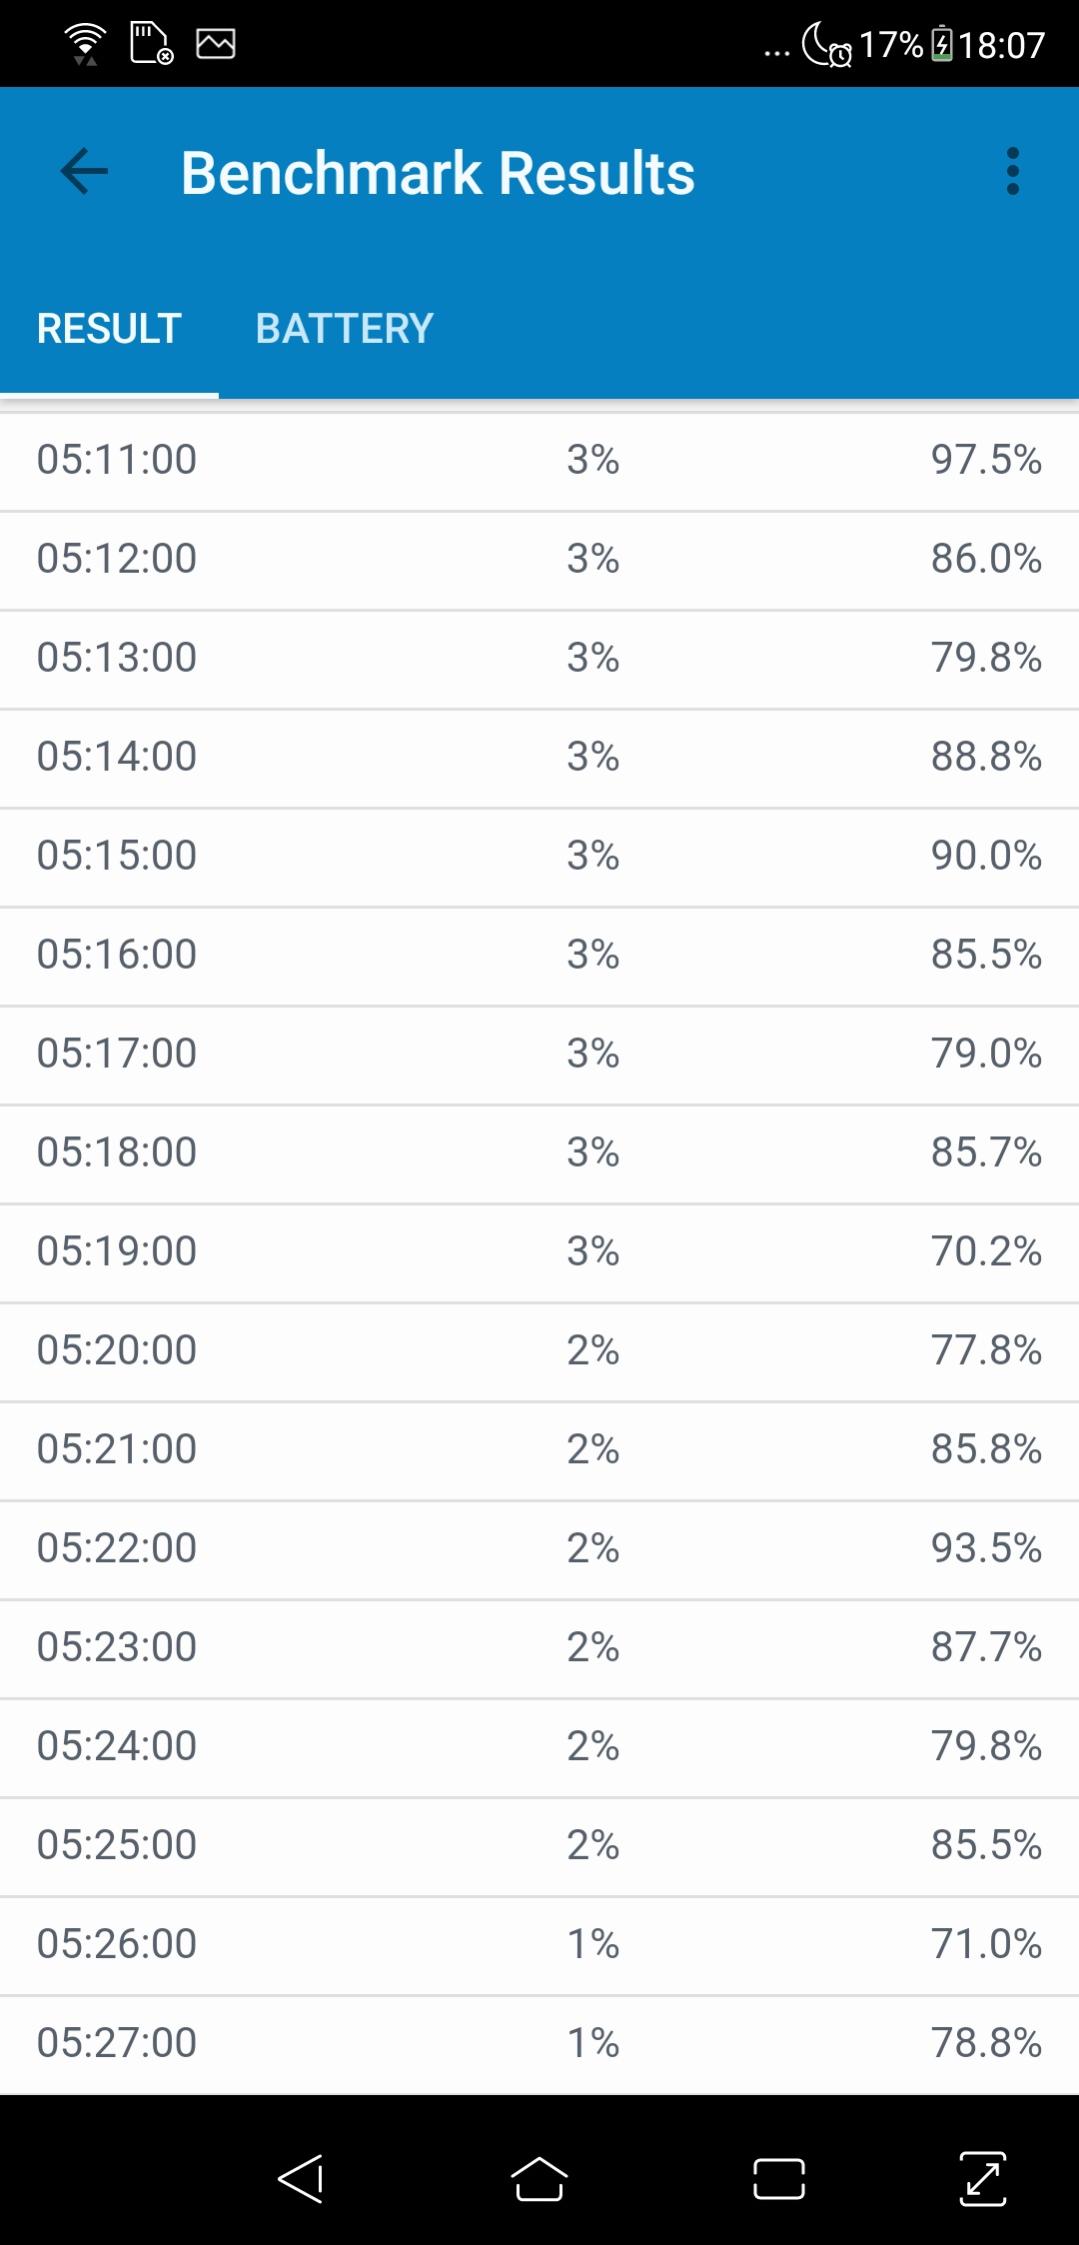Tap the SD card notification icon

151,44
